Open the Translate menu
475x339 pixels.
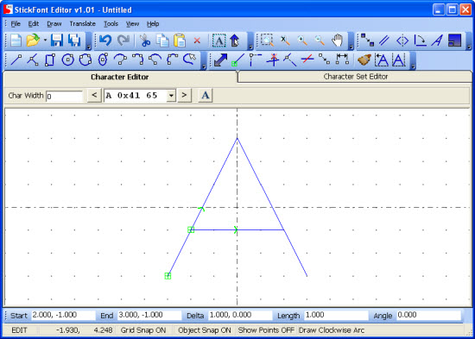pyautogui.click(x=82, y=24)
